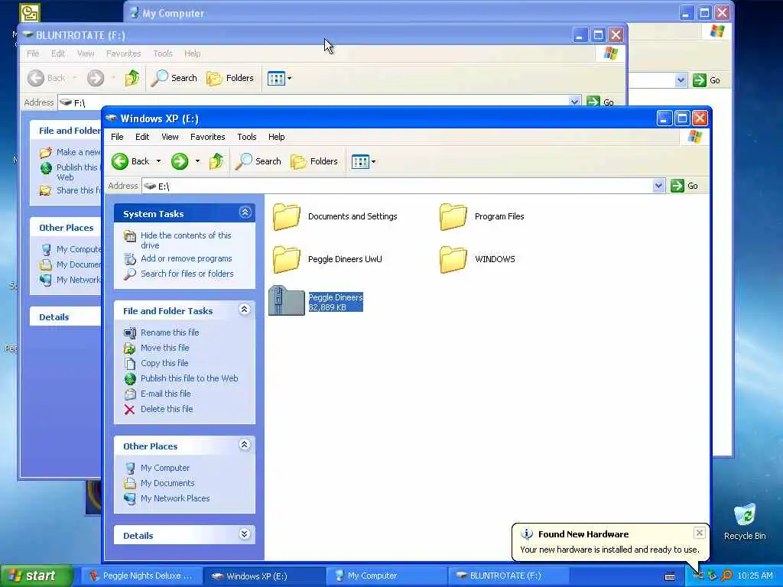
Task: Click the green Forward arrow in E: window
Action: pos(180,161)
